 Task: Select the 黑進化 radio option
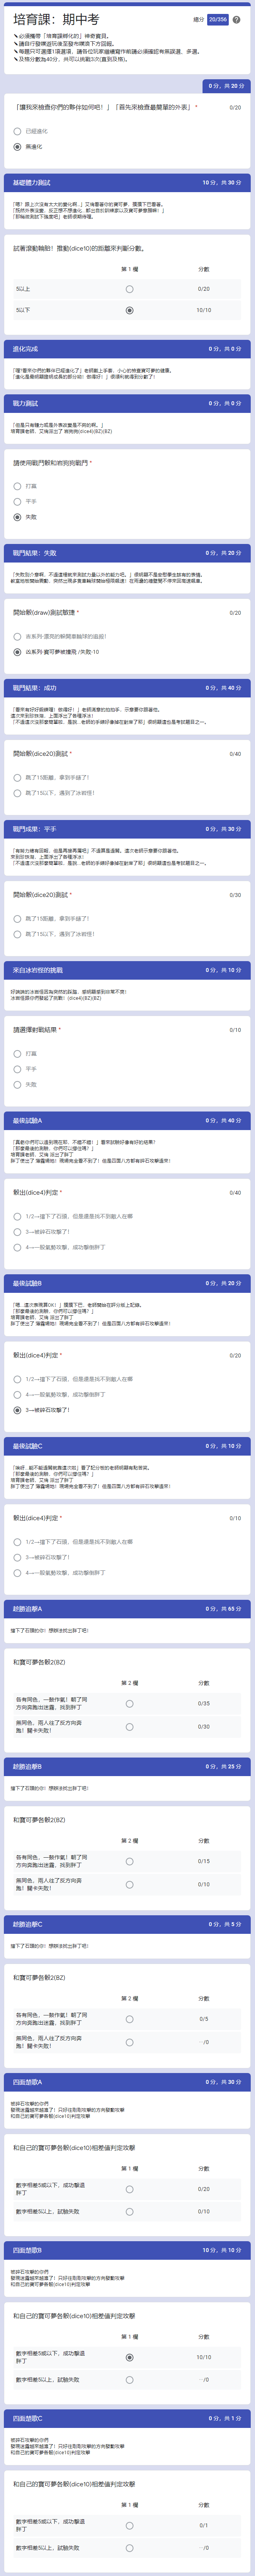coord(17,146)
